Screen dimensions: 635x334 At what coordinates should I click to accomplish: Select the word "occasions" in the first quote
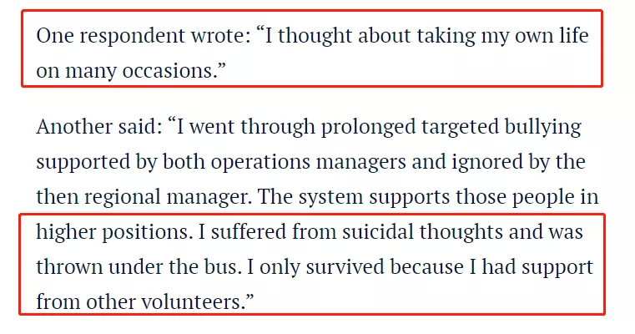pyautogui.click(x=167, y=70)
